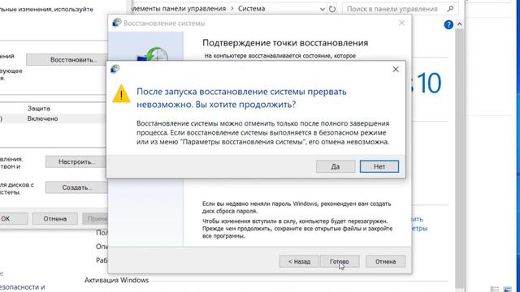Viewport: 520px width, 292px height.
Task: Refresh the Control Panel address bar
Action: coord(332,9)
